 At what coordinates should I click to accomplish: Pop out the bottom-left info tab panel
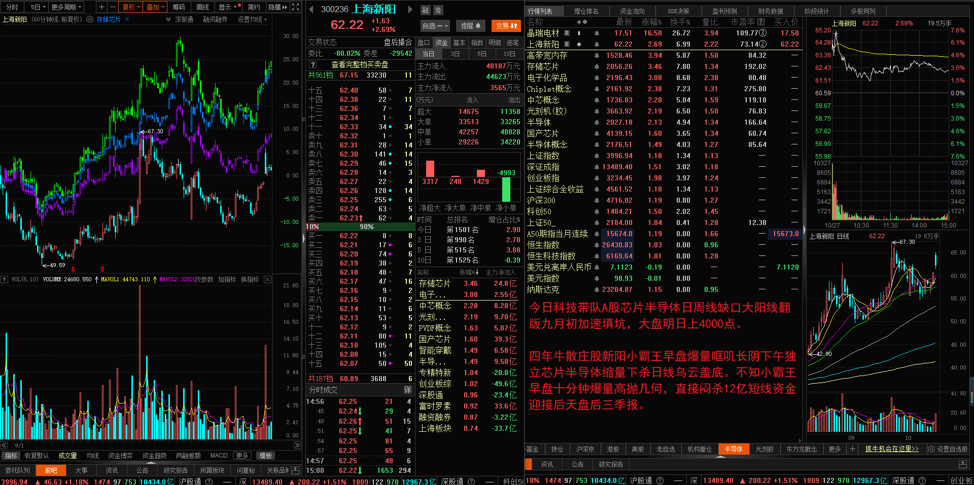tap(296, 470)
